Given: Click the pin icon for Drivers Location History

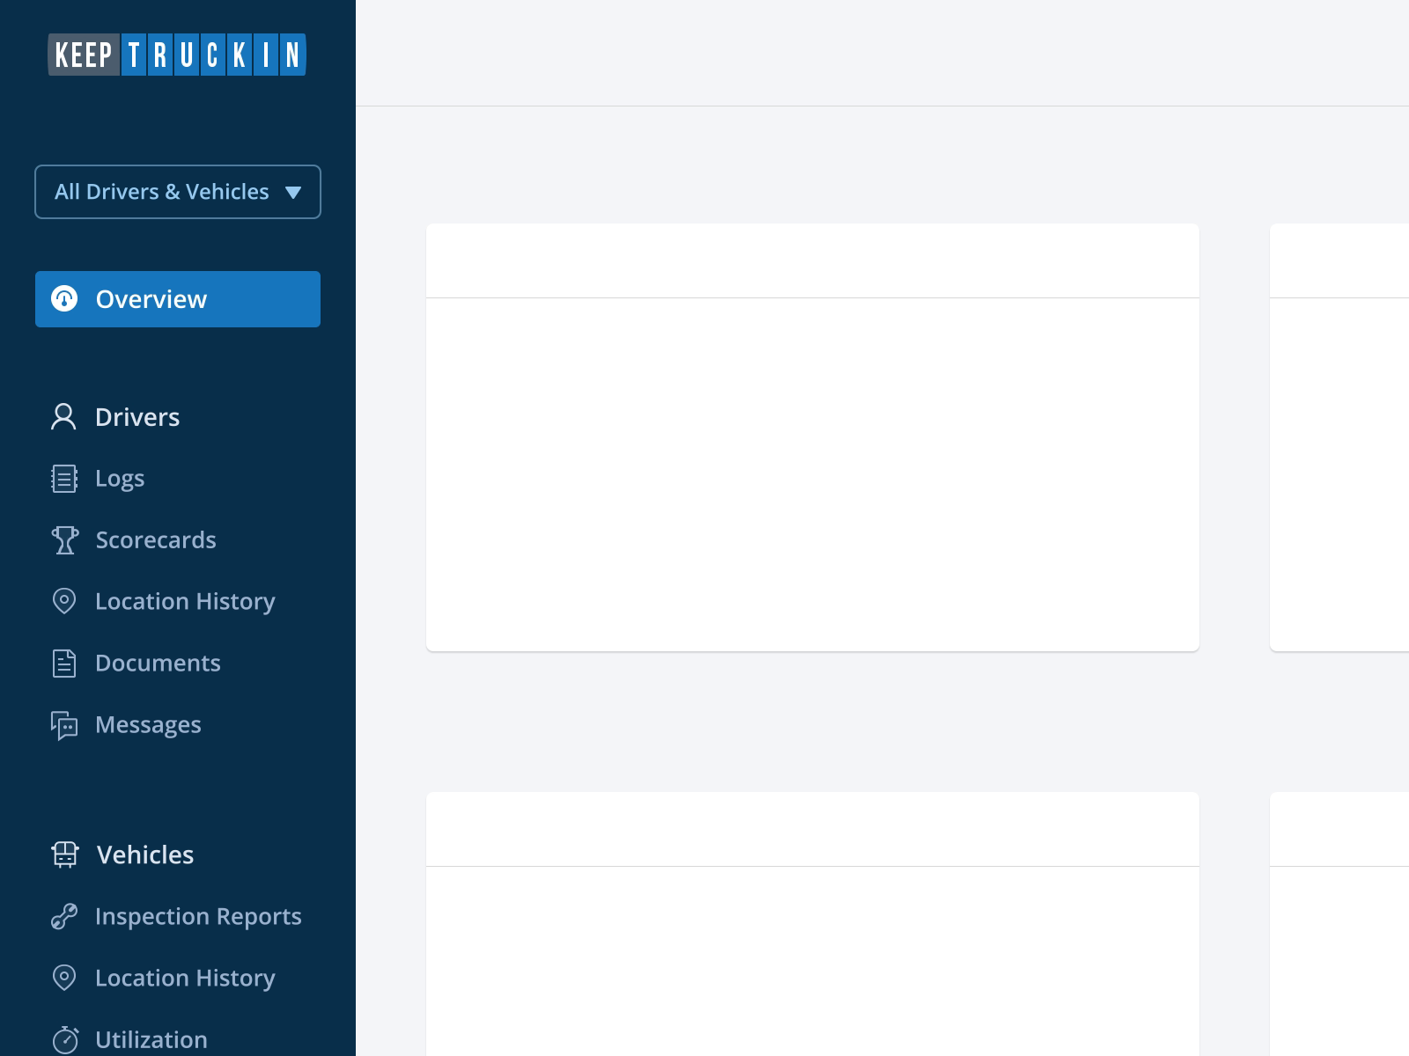Looking at the screenshot, I should (64, 602).
